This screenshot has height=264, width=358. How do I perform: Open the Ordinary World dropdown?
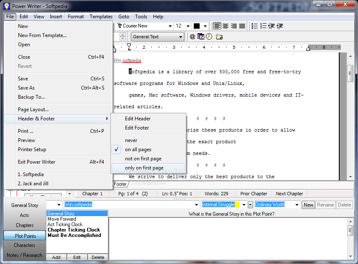pos(297,205)
